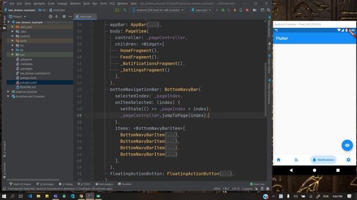Open the Dart Analysis tool window
This screenshot has height=200, width=357.
104,184
